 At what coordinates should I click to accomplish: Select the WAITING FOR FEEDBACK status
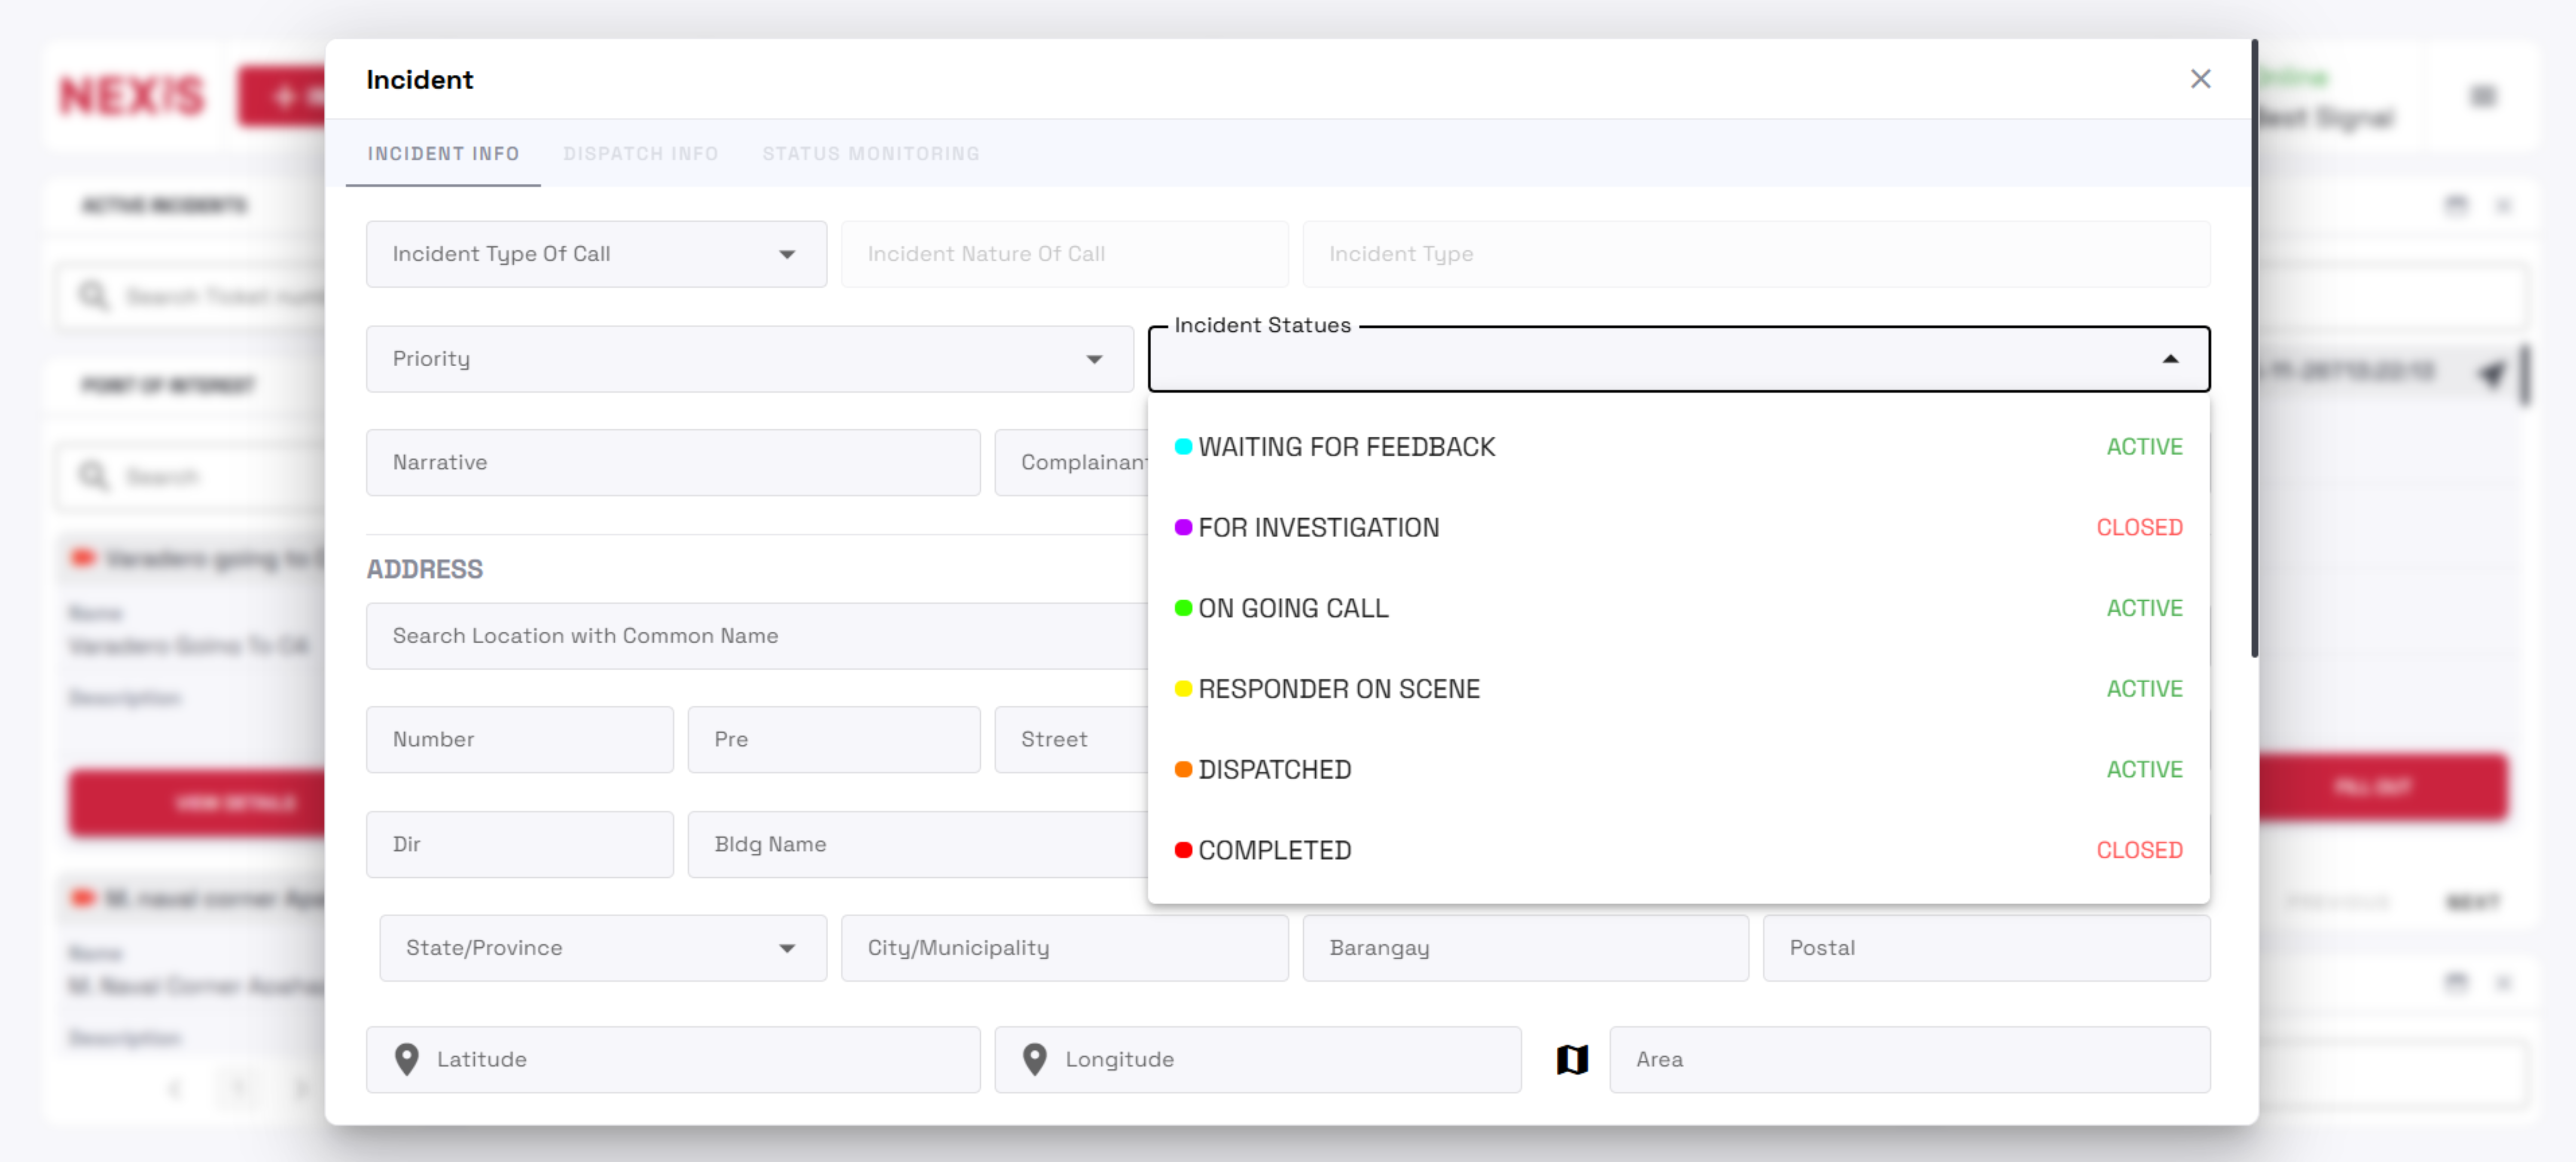tap(1346, 447)
